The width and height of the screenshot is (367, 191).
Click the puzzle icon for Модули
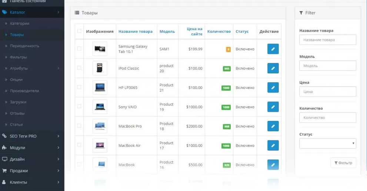(x=4, y=147)
